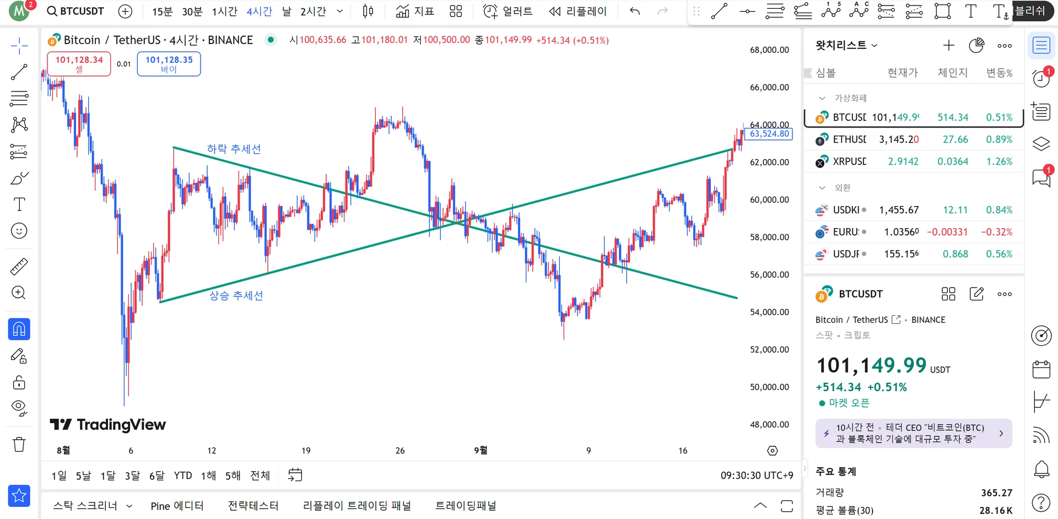Toggle hide all drawings eye icon

(x=19, y=408)
